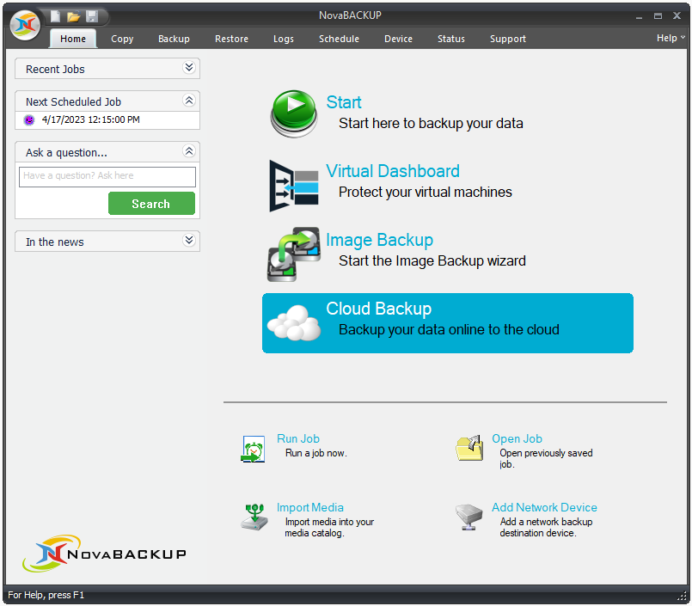Click the Add Network Device link

click(544, 507)
